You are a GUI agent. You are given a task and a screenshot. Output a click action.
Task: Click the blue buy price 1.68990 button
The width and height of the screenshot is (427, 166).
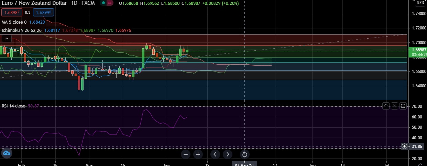pos(43,12)
